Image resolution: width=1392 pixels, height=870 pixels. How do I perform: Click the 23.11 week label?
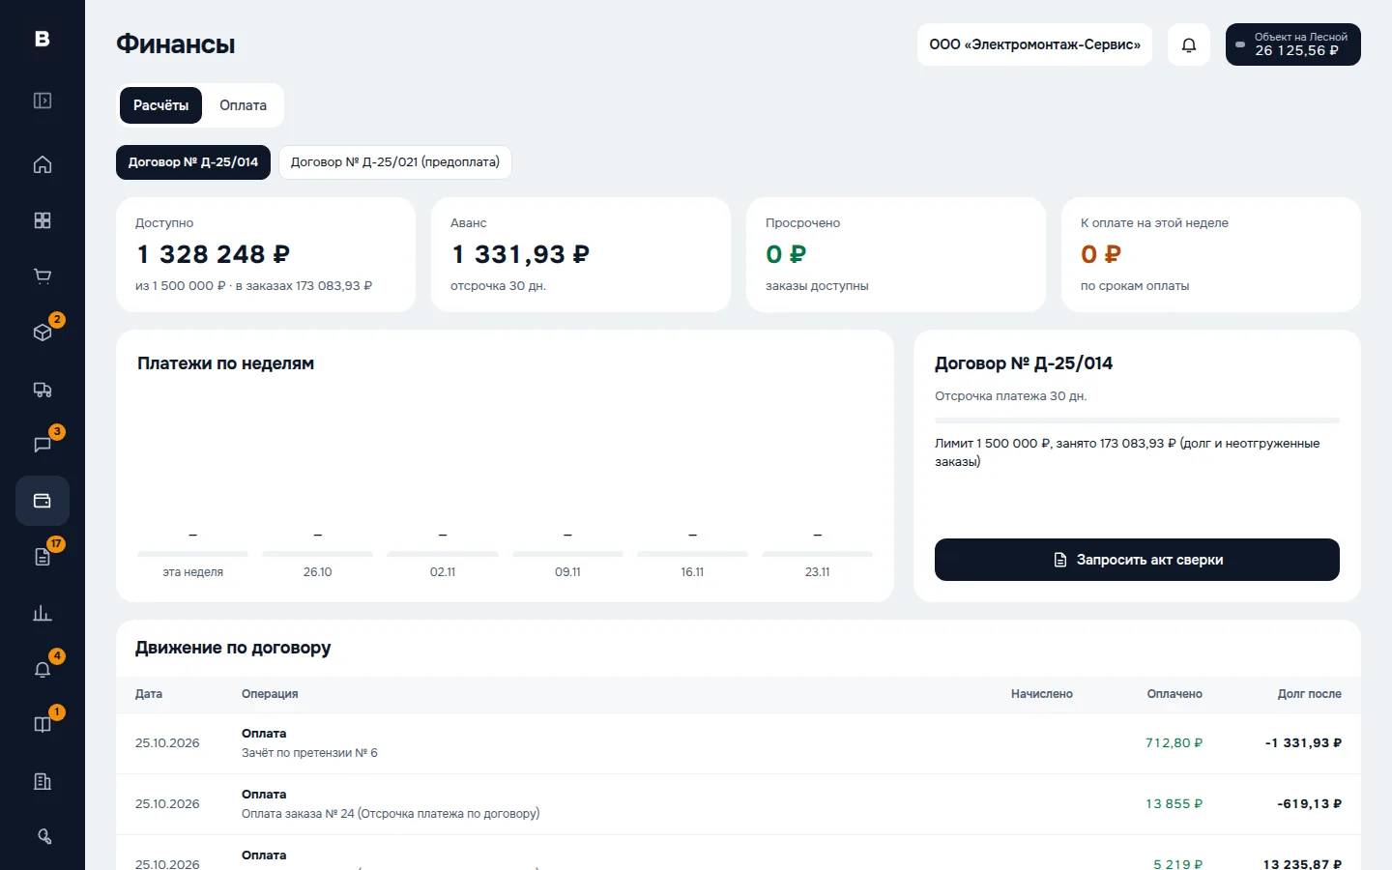pos(817,572)
